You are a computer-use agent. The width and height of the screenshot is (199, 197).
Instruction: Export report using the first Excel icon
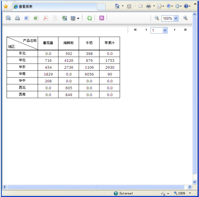tap(36, 18)
